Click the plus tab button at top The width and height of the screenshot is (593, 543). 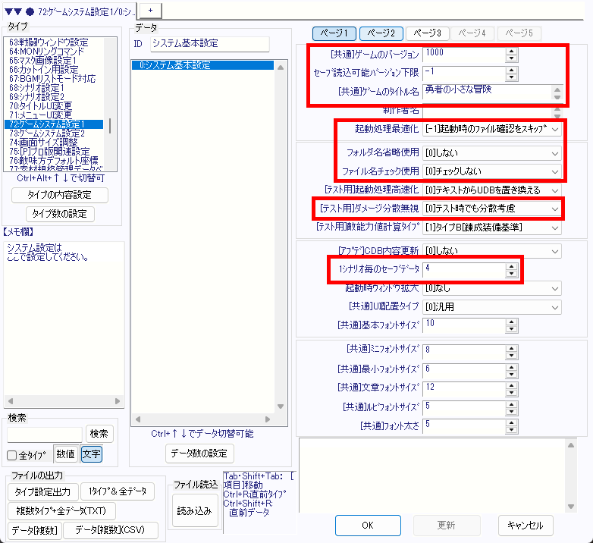click(x=149, y=8)
